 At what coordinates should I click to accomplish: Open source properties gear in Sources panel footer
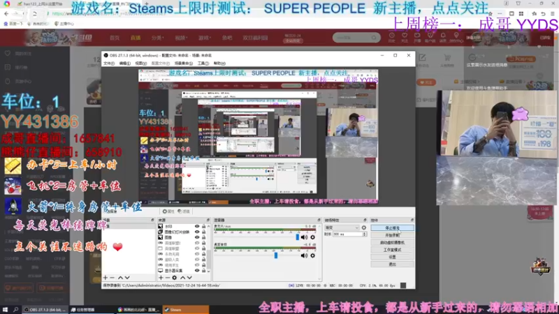(x=174, y=278)
